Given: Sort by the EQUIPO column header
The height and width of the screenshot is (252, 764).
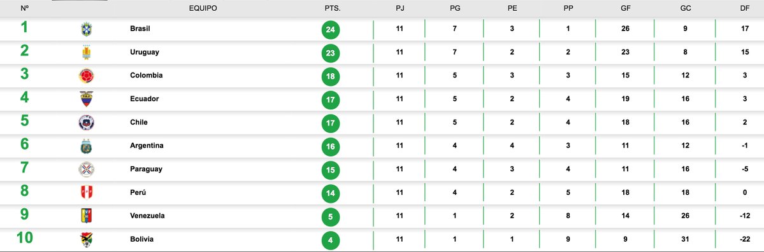Looking at the screenshot, I should click(x=203, y=8).
